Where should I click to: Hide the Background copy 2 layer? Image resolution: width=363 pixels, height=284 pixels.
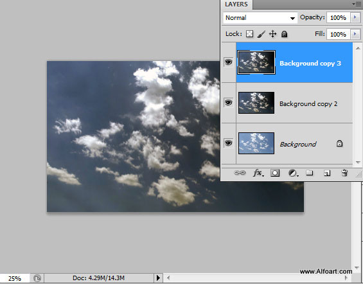(228, 103)
